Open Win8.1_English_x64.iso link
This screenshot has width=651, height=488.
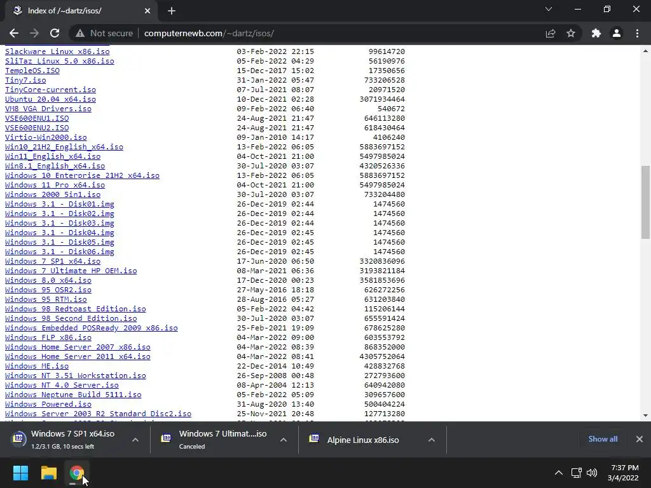point(55,166)
